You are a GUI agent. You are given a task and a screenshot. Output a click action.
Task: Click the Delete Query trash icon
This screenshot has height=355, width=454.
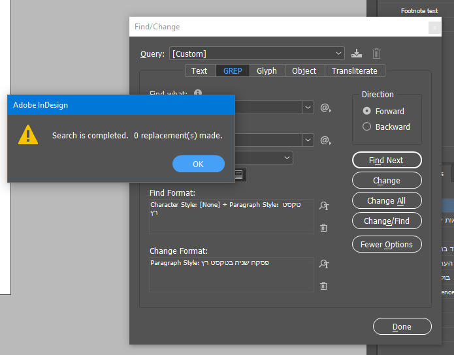click(376, 54)
